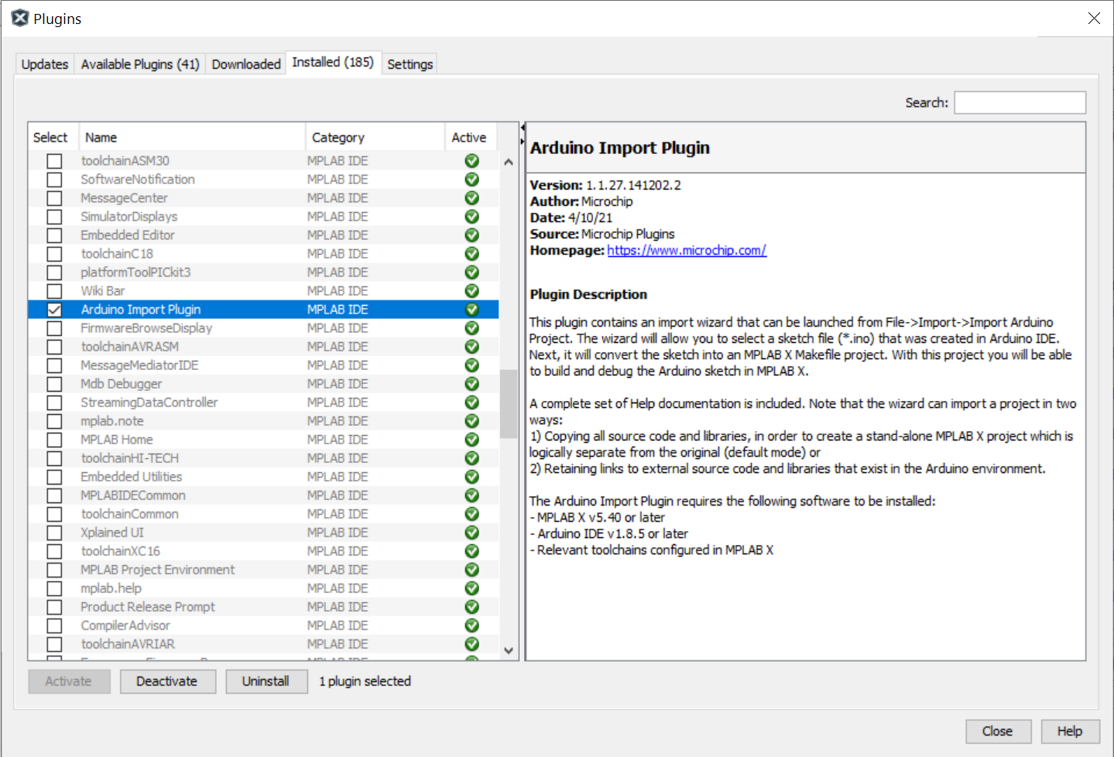This screenshot has width=1114, height=757.
Task: Click the active icon for MPLAB Home
Action: click(x=471, y=440)
